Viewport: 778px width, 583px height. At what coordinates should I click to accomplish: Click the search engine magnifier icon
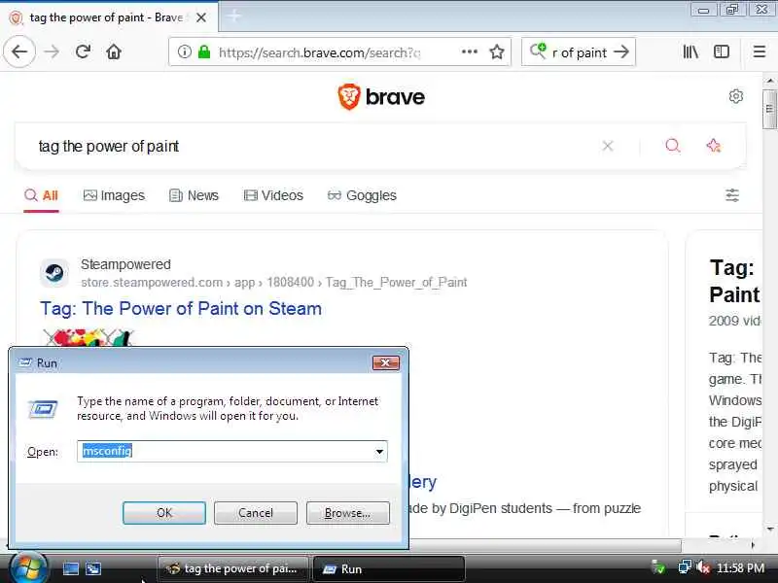[538, 51]
